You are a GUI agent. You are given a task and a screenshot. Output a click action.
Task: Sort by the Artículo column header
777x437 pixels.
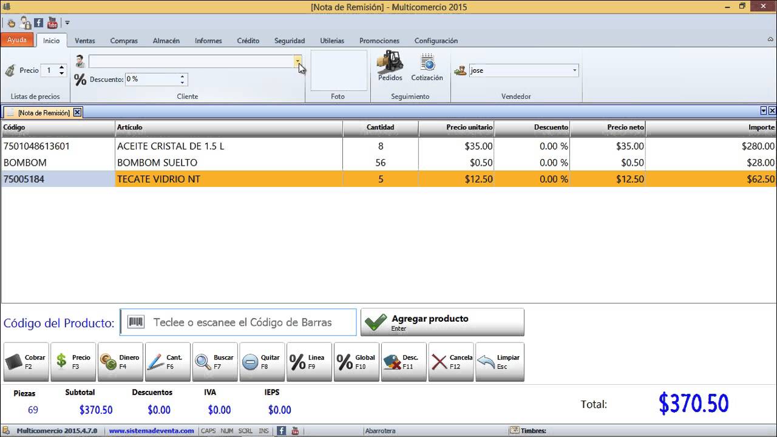pos(229,127)
